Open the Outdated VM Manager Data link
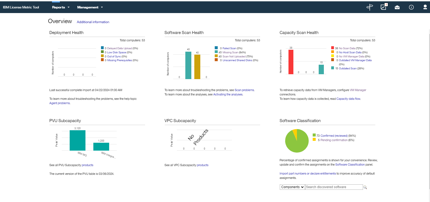 point(355,60)
